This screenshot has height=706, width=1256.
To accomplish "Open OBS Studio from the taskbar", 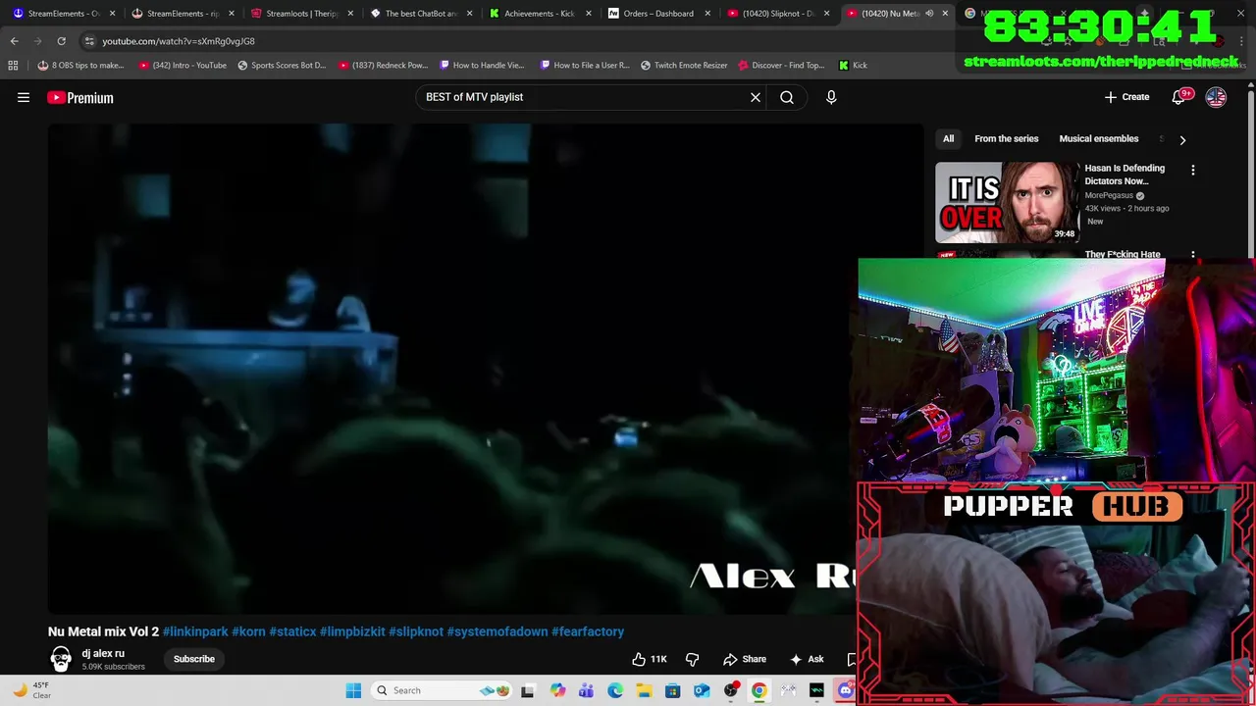I will coord(730,690).
